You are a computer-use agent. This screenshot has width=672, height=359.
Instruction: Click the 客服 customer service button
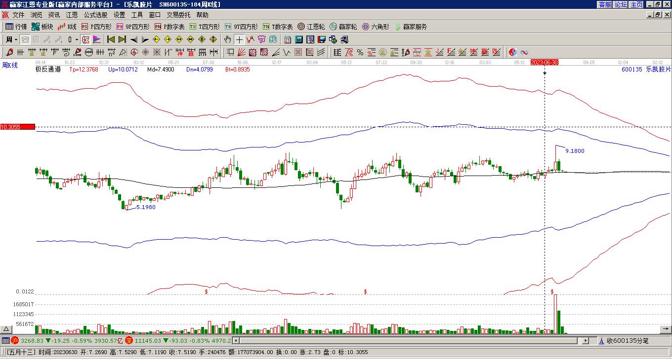click(x=605, y=4)
